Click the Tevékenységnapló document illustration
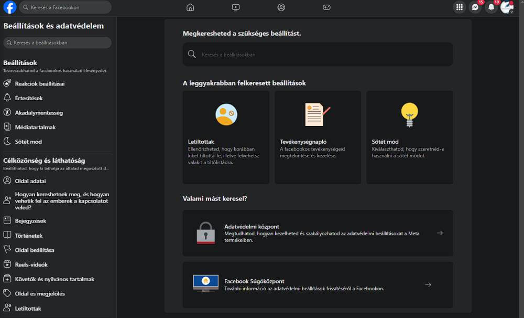 [317, 114]
